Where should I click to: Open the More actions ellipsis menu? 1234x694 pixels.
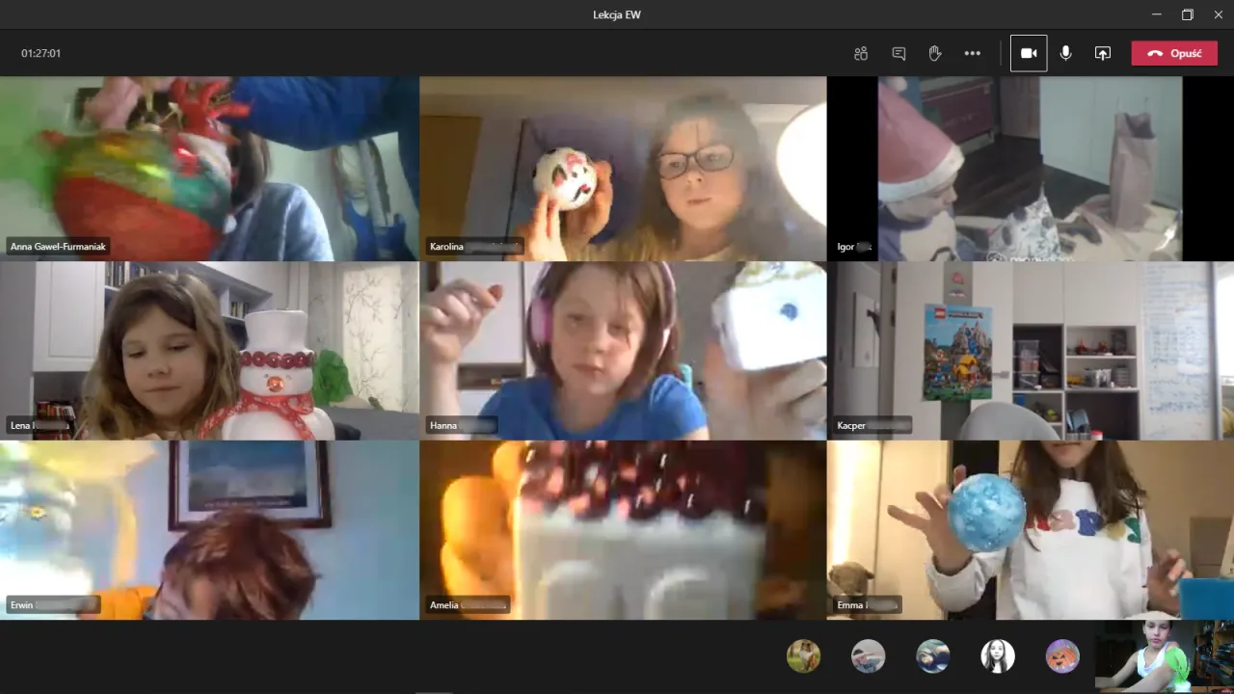pos(972,53)
